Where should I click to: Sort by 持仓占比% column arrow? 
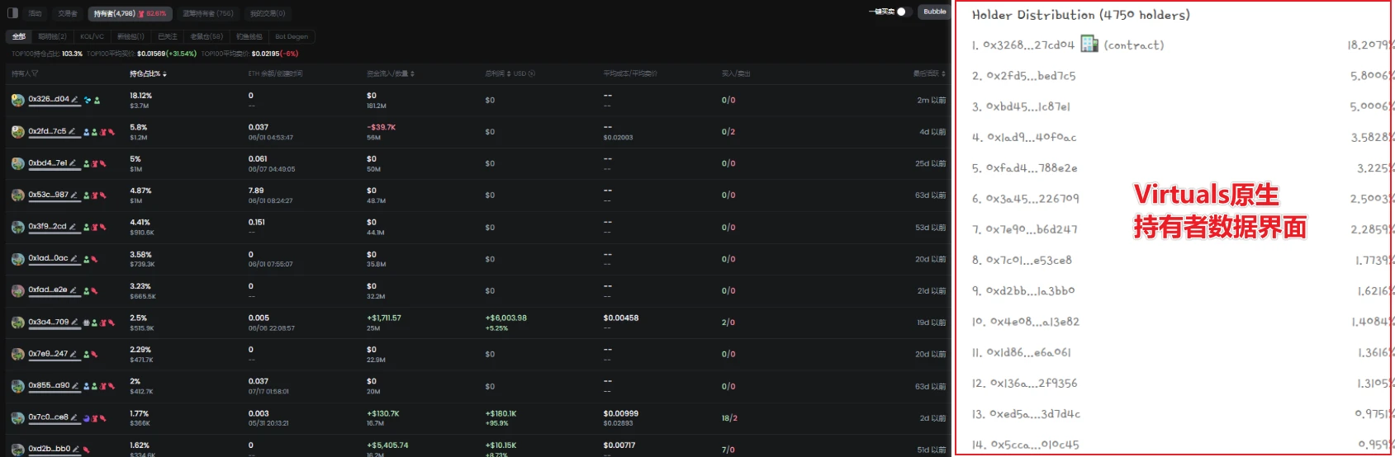click(x=165, y=74)
